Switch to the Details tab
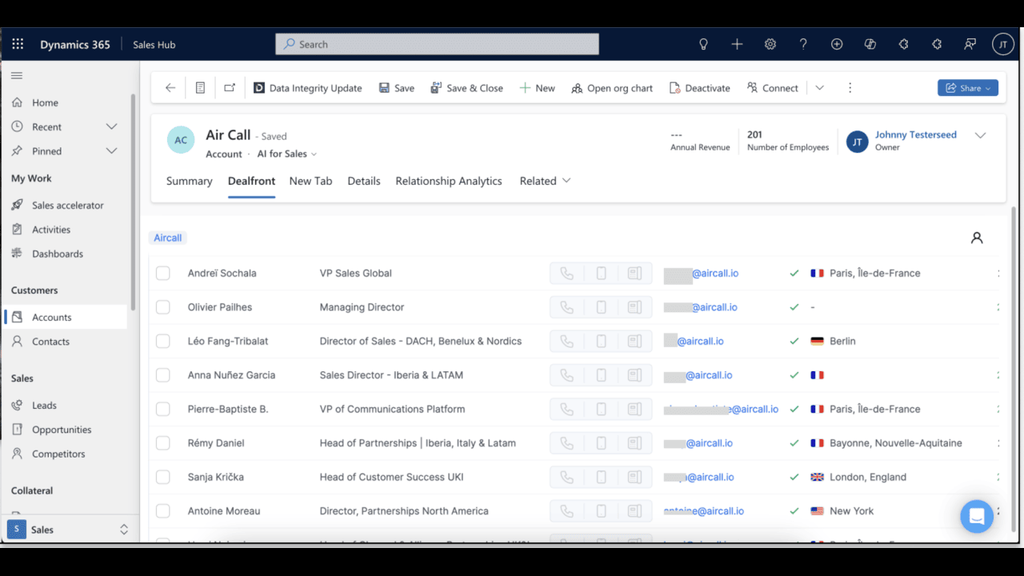Screen dimensions: 1024x576 coord(364,181)
